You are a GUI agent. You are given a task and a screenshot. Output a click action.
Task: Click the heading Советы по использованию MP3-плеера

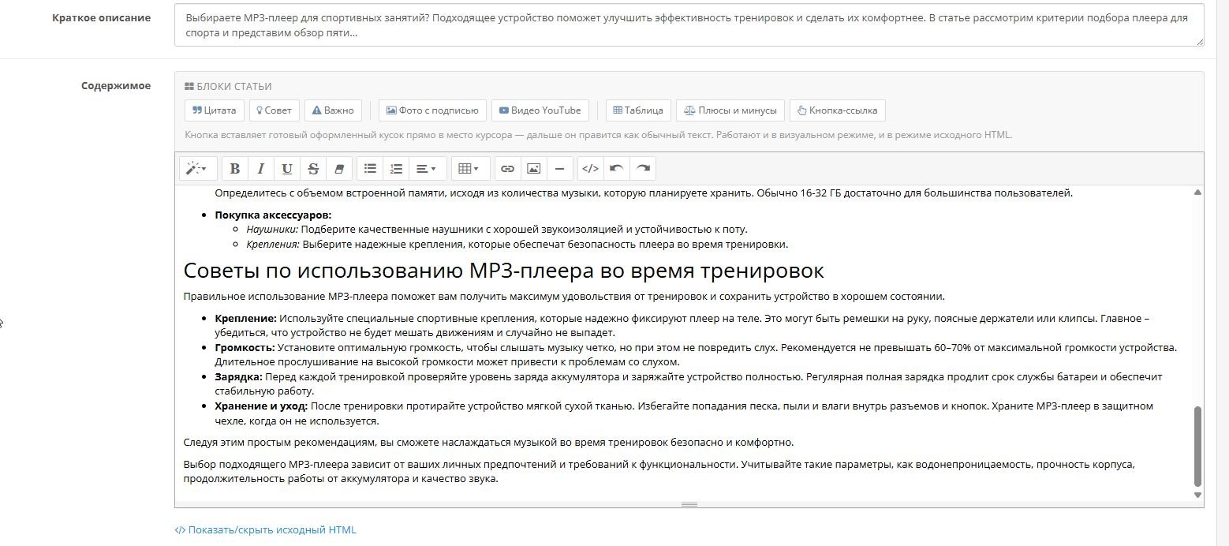(503, 271)
